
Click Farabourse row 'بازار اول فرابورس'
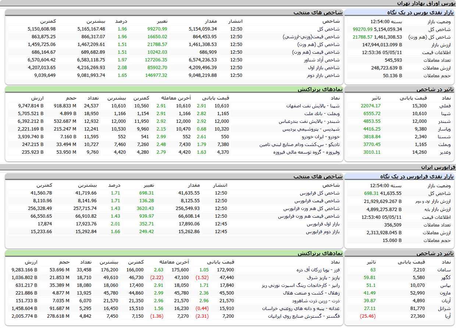[323, 224]
